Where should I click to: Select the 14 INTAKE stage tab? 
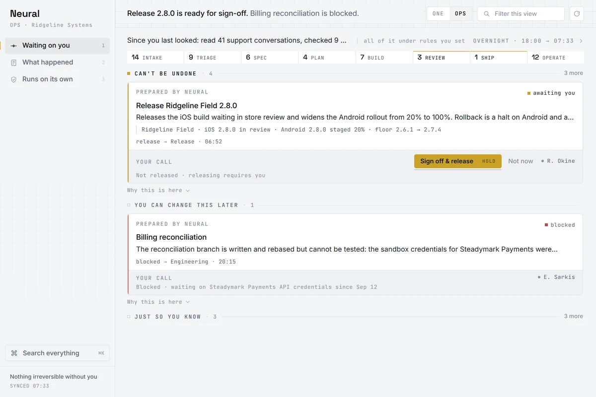click(x=155, y=58)
